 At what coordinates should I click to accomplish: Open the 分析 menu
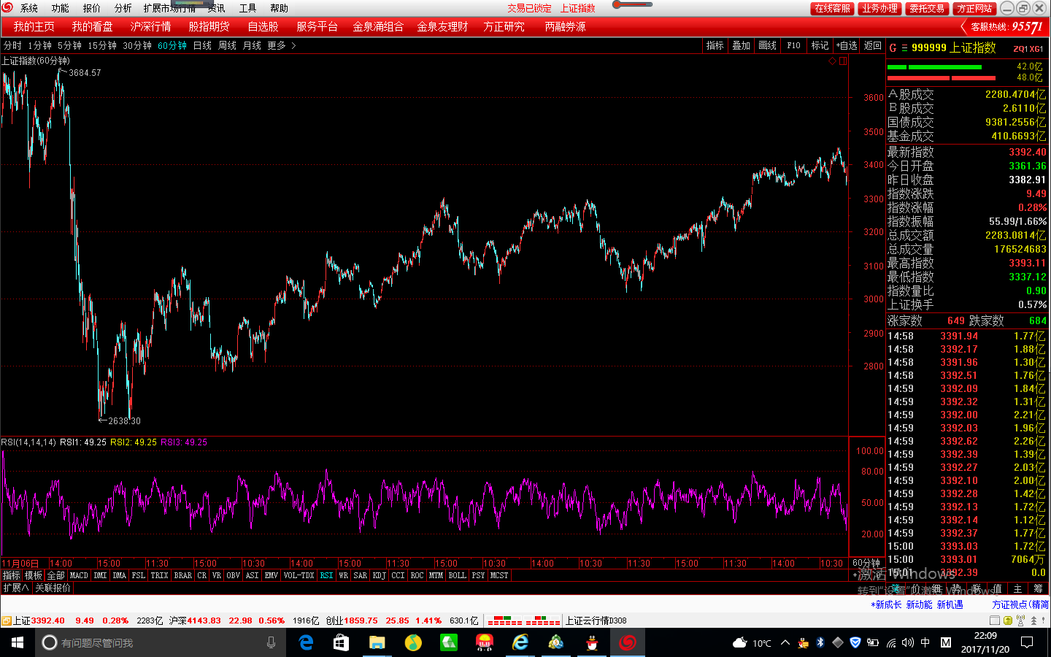point(123,8)
